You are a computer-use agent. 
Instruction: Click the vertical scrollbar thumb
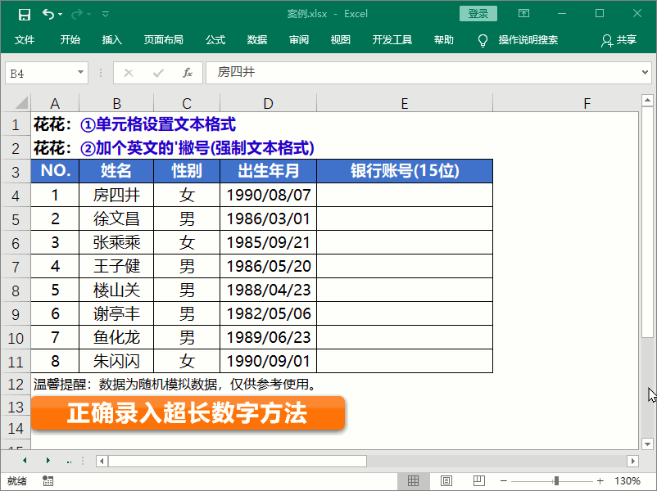point(647,222)
